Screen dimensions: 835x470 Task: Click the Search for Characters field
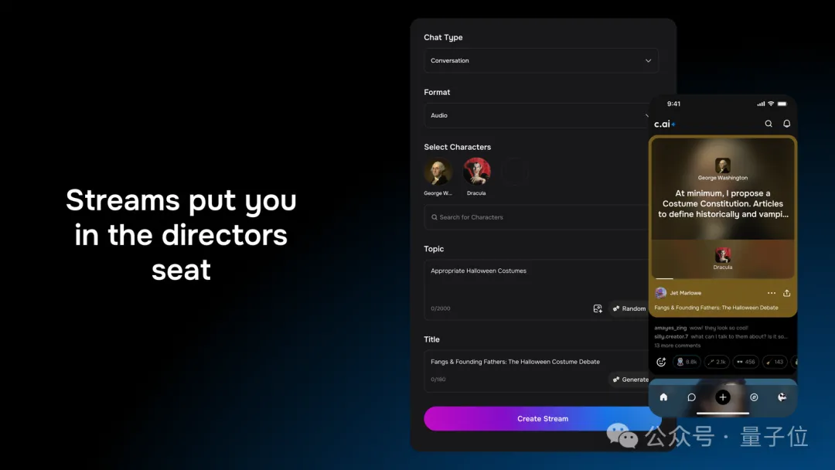point(537,217)
